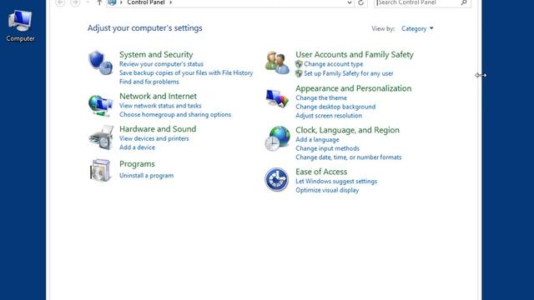Open User Accounts and Family Safety

click(355, 54)
